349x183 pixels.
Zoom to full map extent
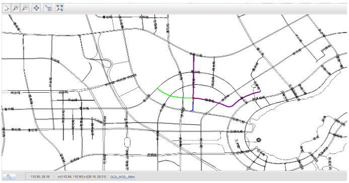point(59,8)
